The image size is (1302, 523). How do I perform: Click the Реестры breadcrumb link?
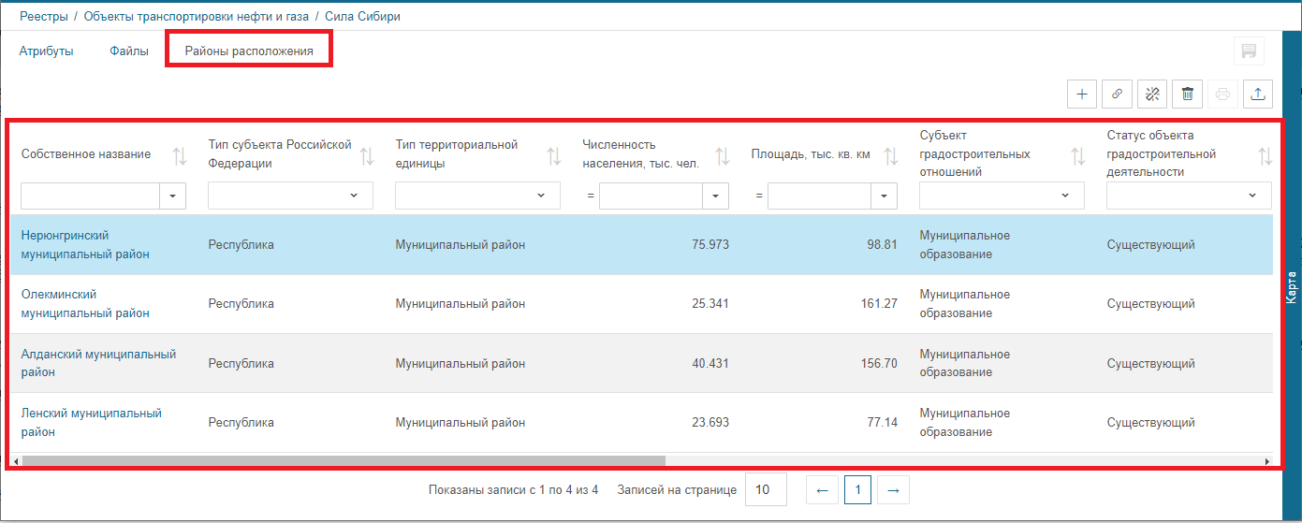(x=44, y=17)
